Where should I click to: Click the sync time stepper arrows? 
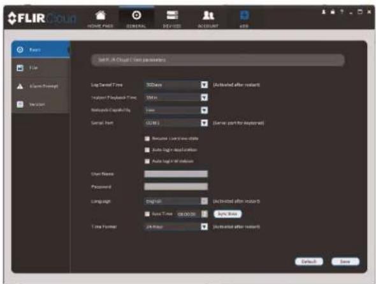click(x=205, y=214)
